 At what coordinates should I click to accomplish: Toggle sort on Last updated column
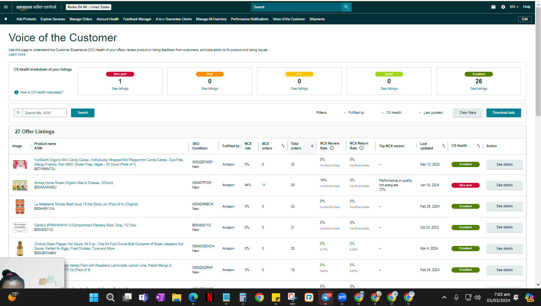(x=443, y=146)
